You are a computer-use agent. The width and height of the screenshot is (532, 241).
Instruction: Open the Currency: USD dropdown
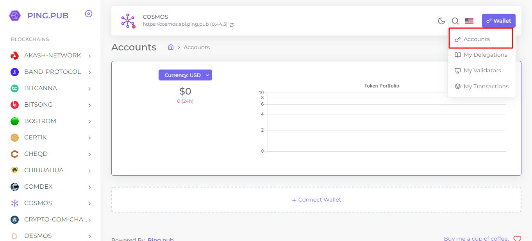point(185,75)
